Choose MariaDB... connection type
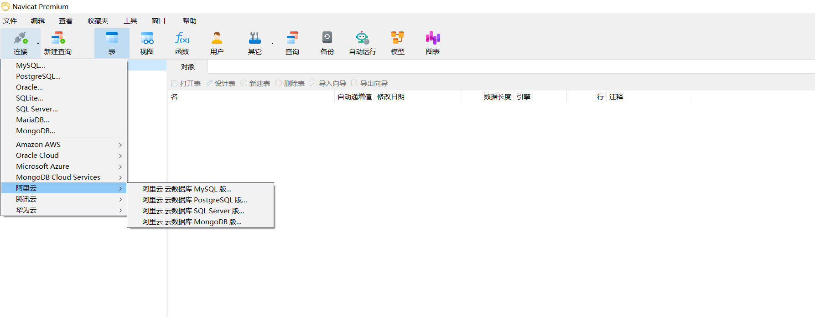The width and height of the screenshot is (815, 317). coord(64,120)
